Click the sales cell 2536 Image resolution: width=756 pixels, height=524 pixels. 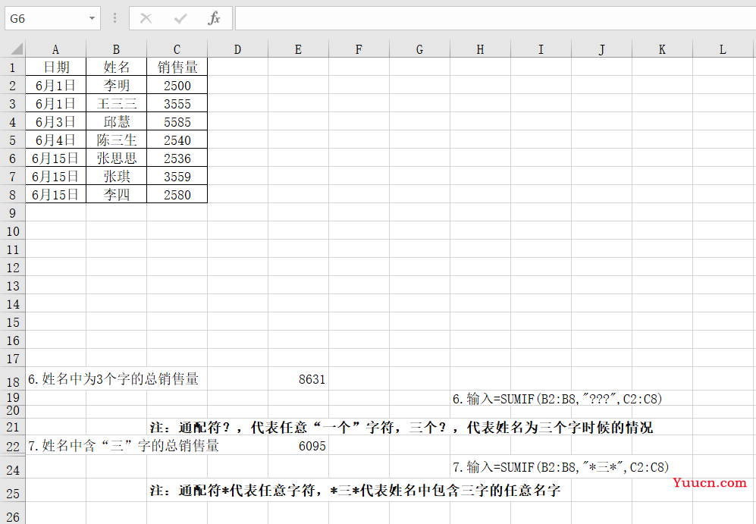pyautogui.click(x=177, y=158)
